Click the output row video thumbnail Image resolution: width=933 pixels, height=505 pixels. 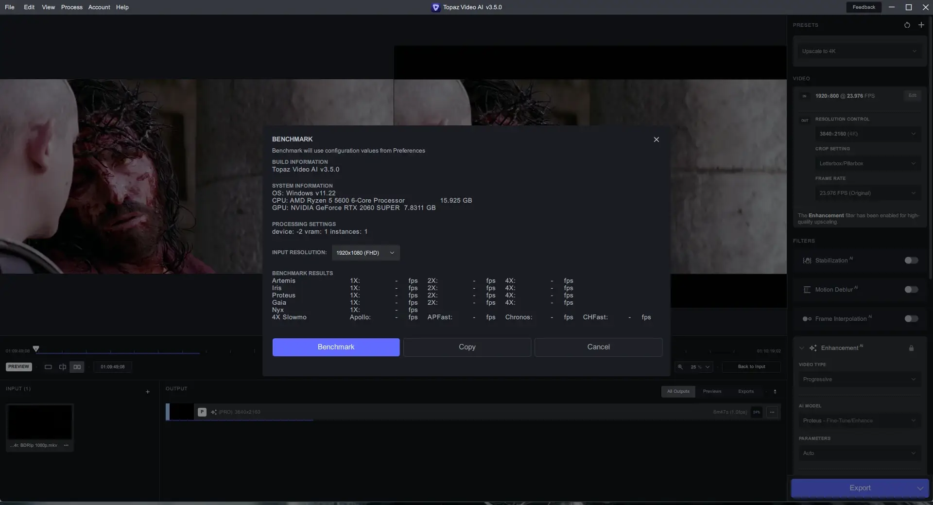[x=181, y=412]
